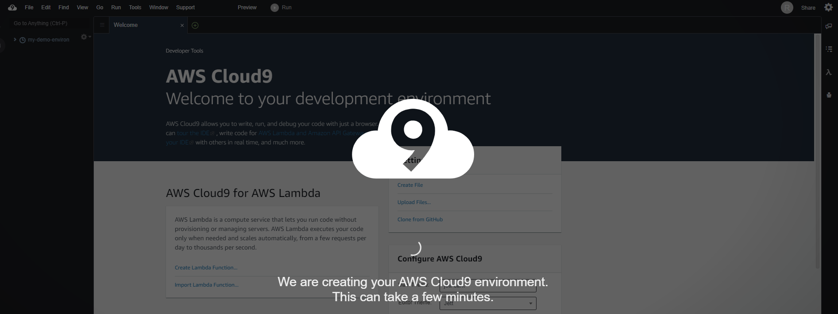838x314 pixels.
Task: Click the Create Lambda Function... link
Action: click(206, 268)
